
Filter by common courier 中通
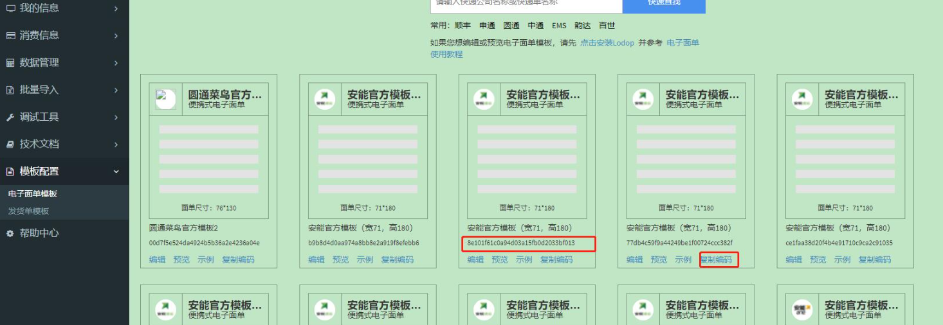coord(536,26)
